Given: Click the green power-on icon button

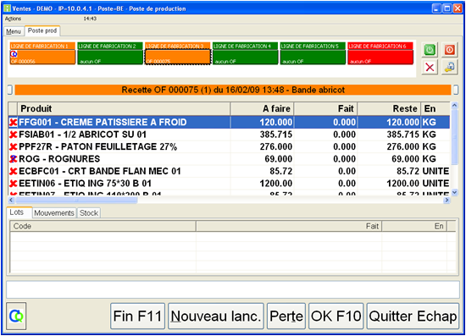Looking at the screenshot, I should (430, 50).
